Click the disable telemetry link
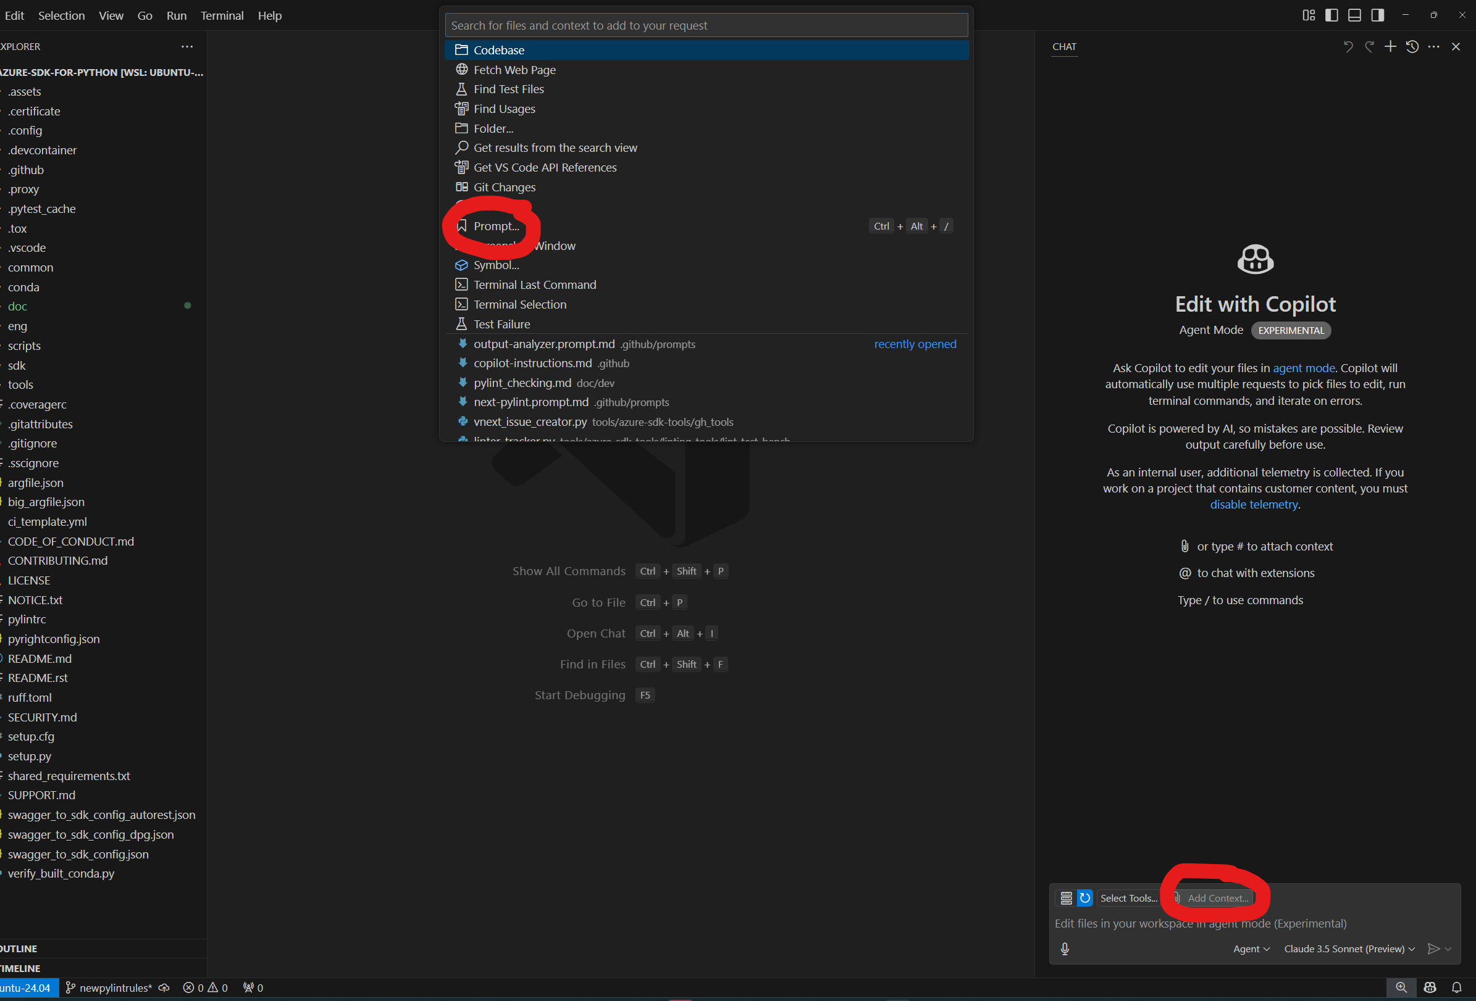 point(1253,504)
